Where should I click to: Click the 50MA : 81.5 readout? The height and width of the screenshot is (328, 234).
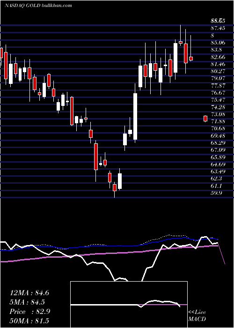tap(29, 321)
